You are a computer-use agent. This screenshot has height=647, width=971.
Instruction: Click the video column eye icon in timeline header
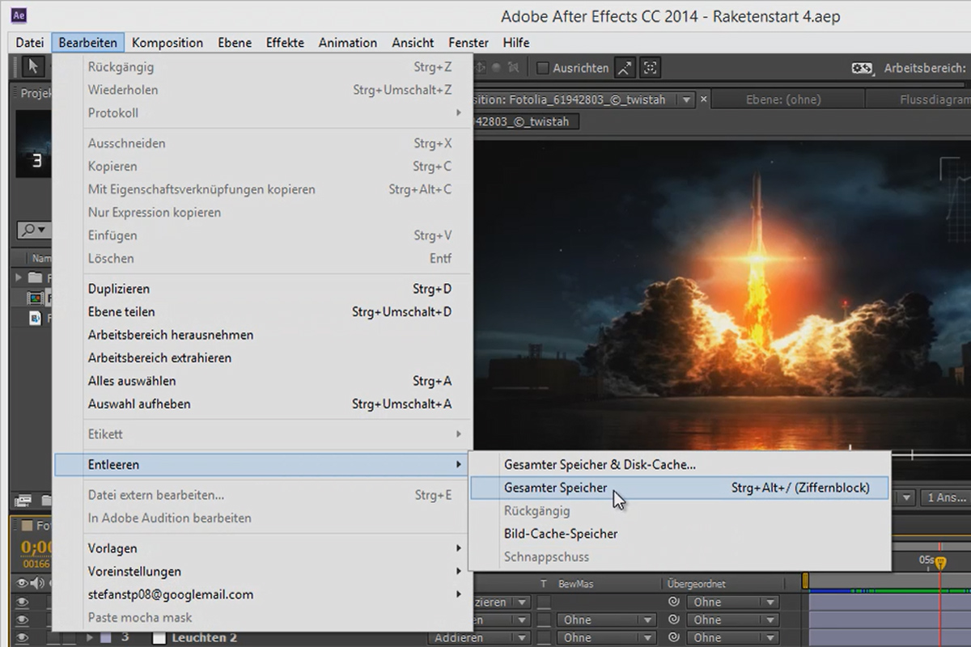23,584
